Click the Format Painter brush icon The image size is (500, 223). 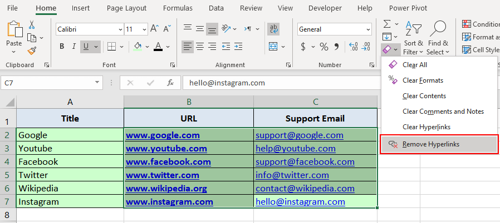pos(32,50)
